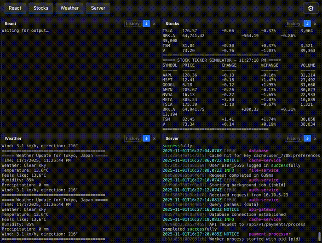This screenshot has width=322, height=243.
Task: Open settings with the gear icon
Action: click(310, 8)
